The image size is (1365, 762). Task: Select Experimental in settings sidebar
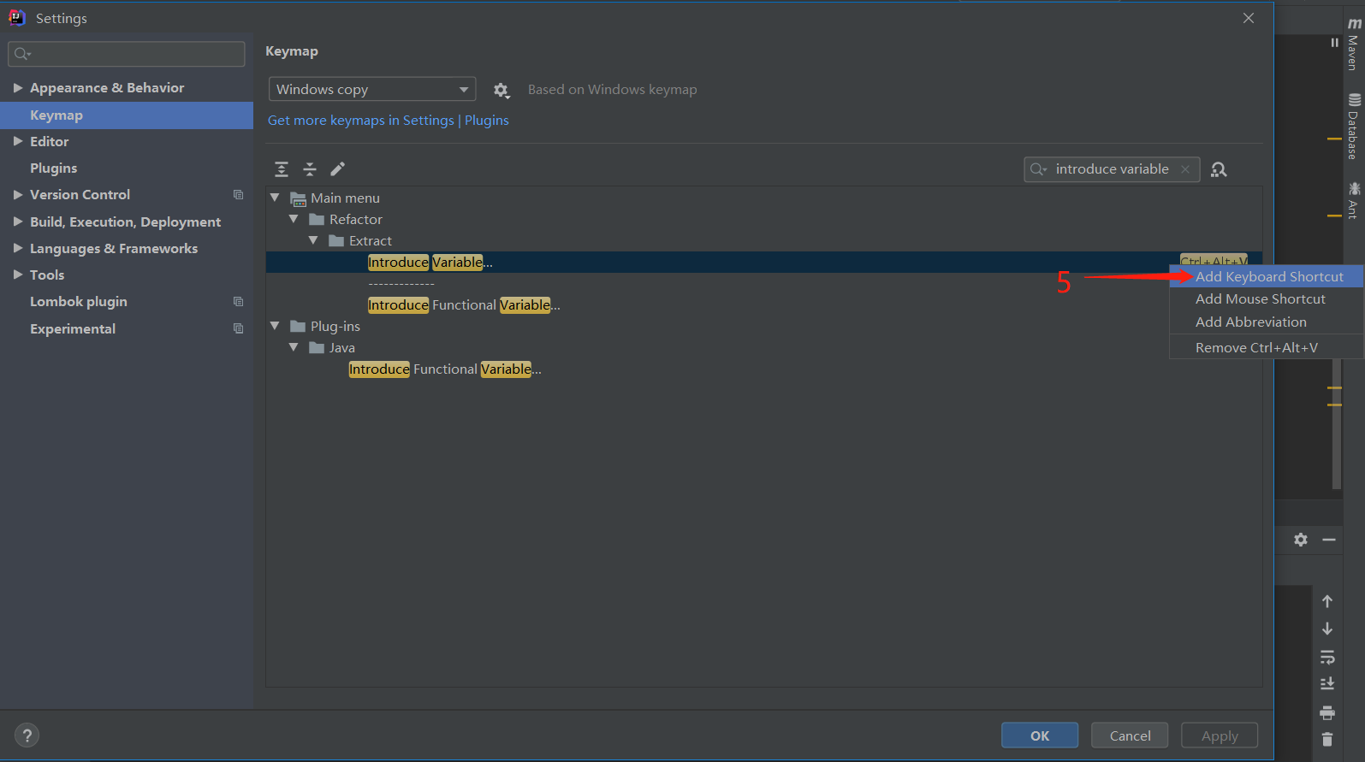pos(127,328)
